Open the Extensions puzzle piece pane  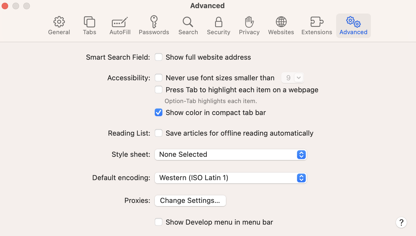click(x=317, y=26)
